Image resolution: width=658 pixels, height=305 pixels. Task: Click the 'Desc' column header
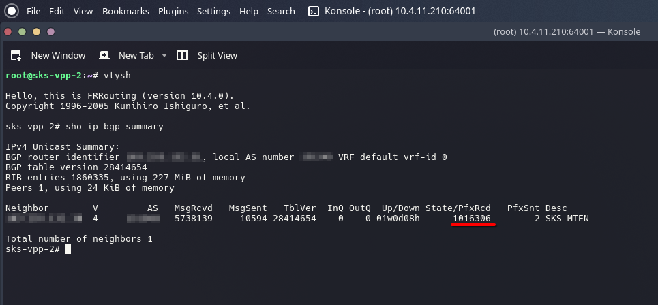click(556, 208)
